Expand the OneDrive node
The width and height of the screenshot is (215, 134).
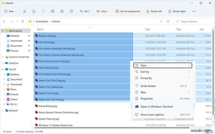click(x=3, y=63)
